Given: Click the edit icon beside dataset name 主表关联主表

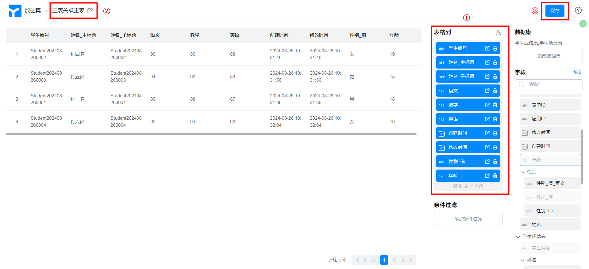Looking at the screenshot, I should [90, 11].
